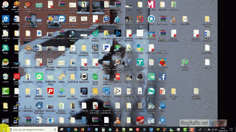Viewport: 236px width, 132px height.
Task: Click the microphone icon in search box
Action: [x=55, y=129]
